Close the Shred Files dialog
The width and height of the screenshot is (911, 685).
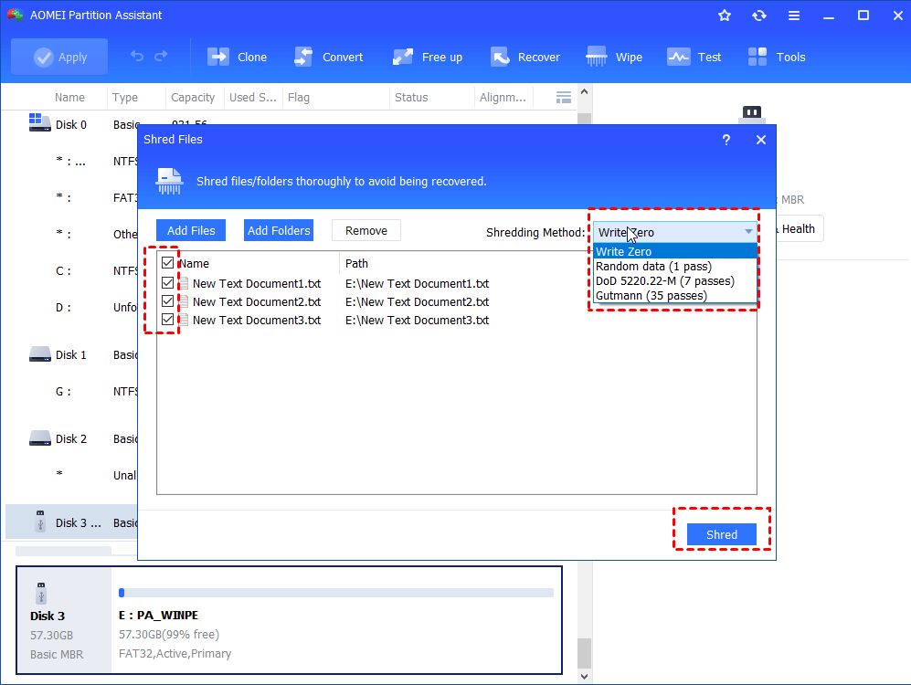(761, 140)
